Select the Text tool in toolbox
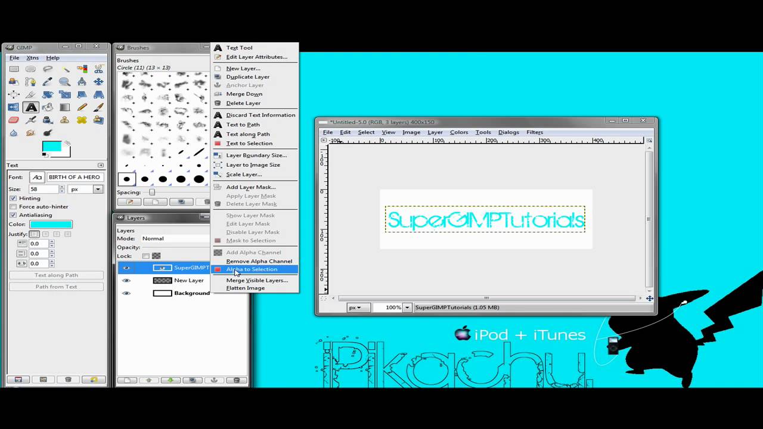The height and width of the screenshot is (429, 763). tap(31, 107)
